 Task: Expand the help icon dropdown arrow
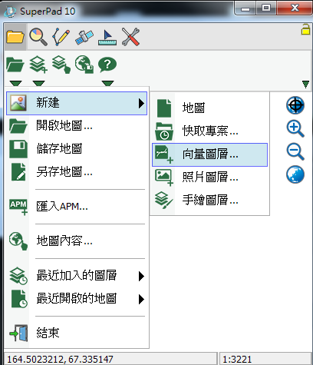pyautogui.click(x=107, y=83)
